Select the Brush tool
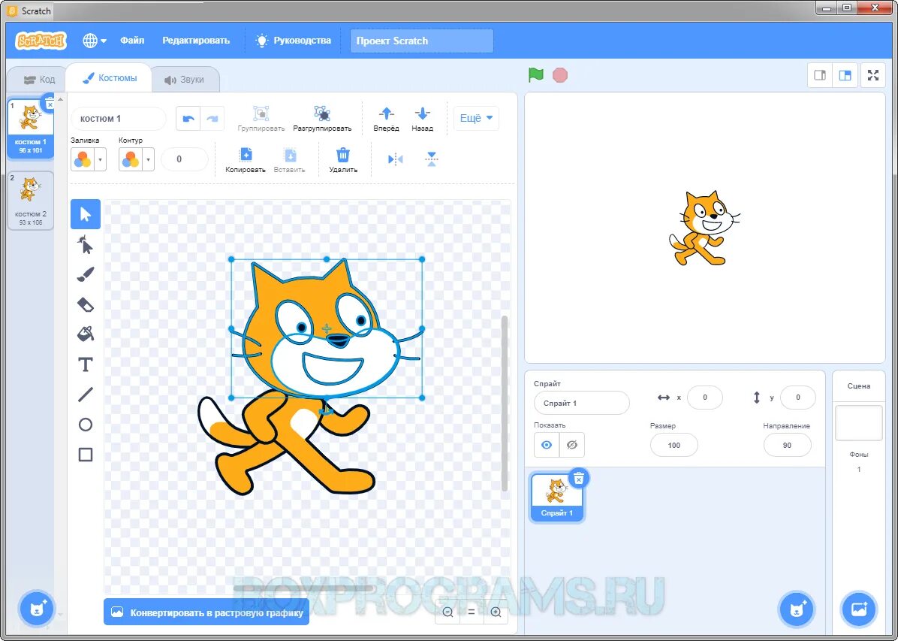This screenshot has height=641, width=898. click(86, 274)
